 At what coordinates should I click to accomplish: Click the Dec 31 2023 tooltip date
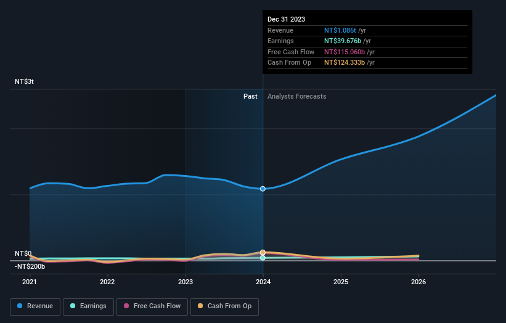coord(286,19)
